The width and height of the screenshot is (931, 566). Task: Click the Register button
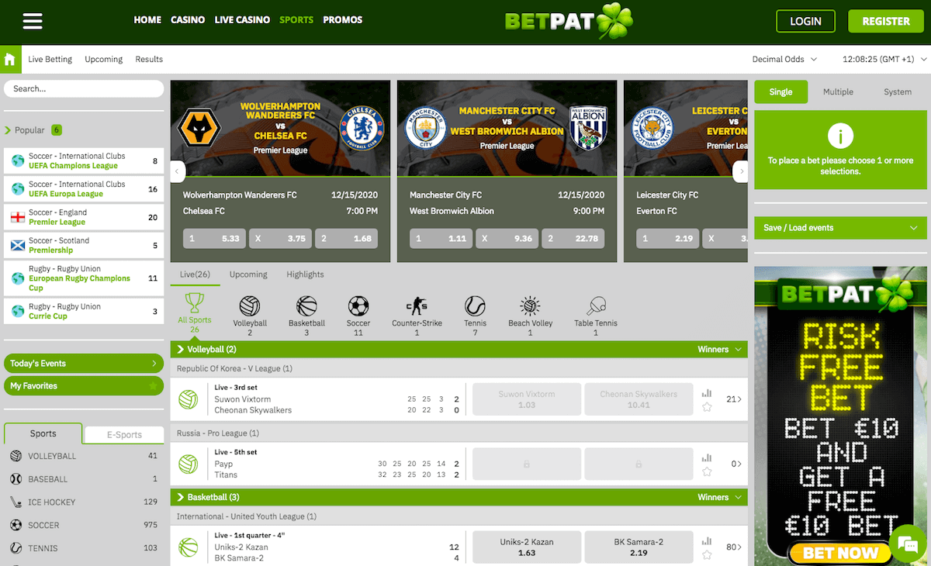(x=886, y=21)
